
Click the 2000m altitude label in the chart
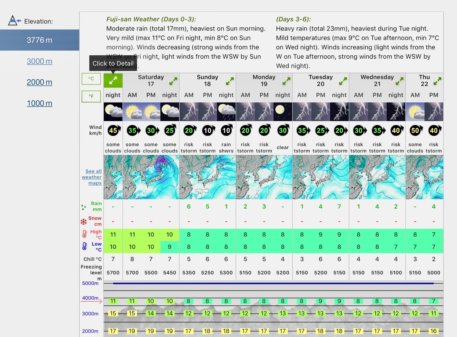point(90,331)
